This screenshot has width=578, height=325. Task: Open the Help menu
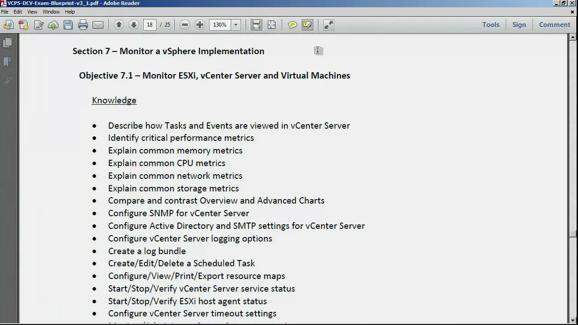(x=70, y=12)
